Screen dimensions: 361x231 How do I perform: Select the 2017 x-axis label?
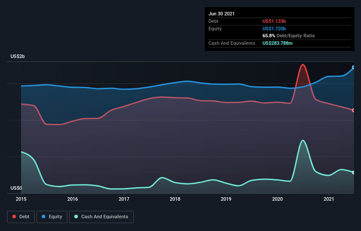(x=124, y=199)
